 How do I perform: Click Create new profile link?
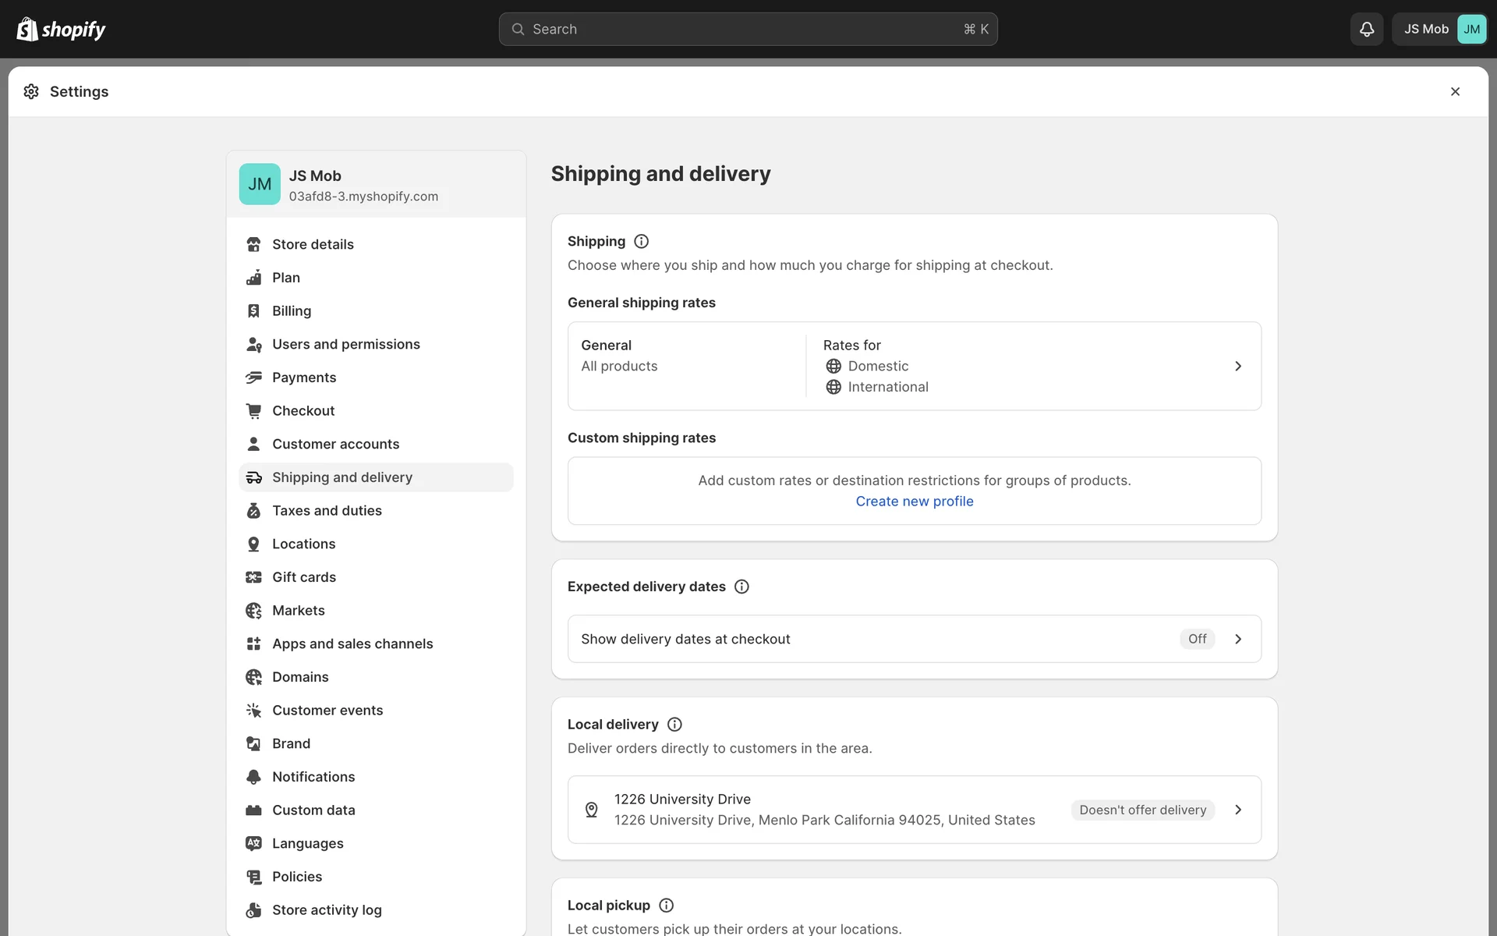pos(914,502)
